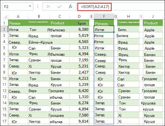Screen dimensions: 165x126
Task: Select column C header
Action: click(x=60, y=16)
